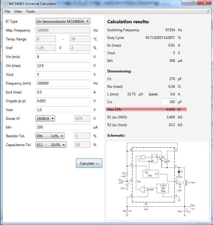Click the L (min) 33.75 µH value
The height and width of the screenshot is (225, 213).
pos(132,94)
